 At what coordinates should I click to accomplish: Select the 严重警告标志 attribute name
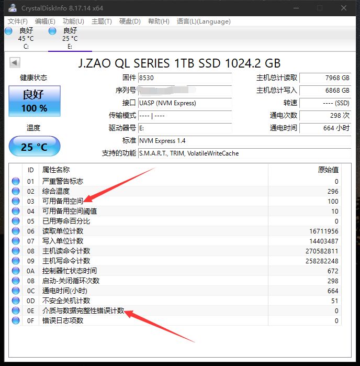pos(63,181)
